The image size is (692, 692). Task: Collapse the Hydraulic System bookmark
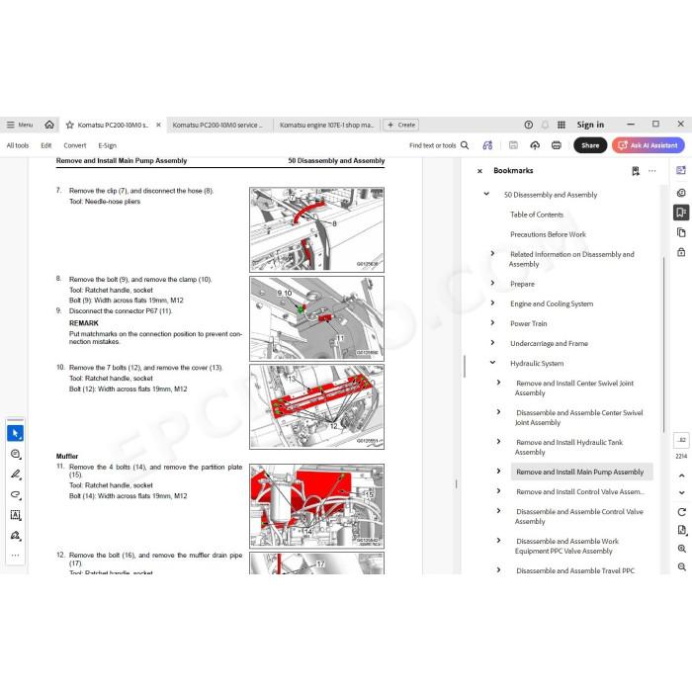click(x=492, y=363)
